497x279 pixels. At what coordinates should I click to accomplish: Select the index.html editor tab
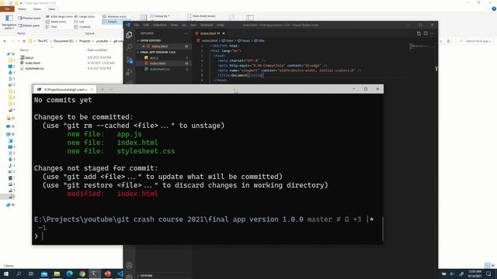(210, 33)
